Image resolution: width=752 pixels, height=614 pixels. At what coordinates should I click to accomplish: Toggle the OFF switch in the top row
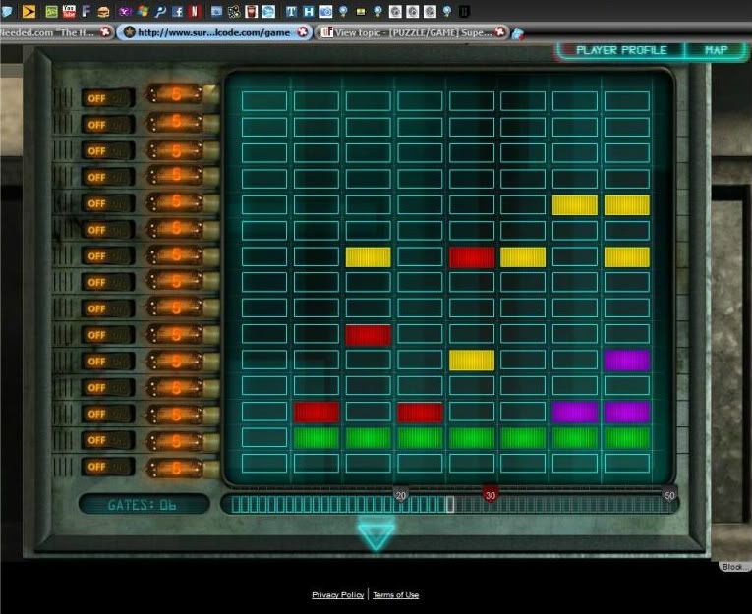(x=96, y=98)
